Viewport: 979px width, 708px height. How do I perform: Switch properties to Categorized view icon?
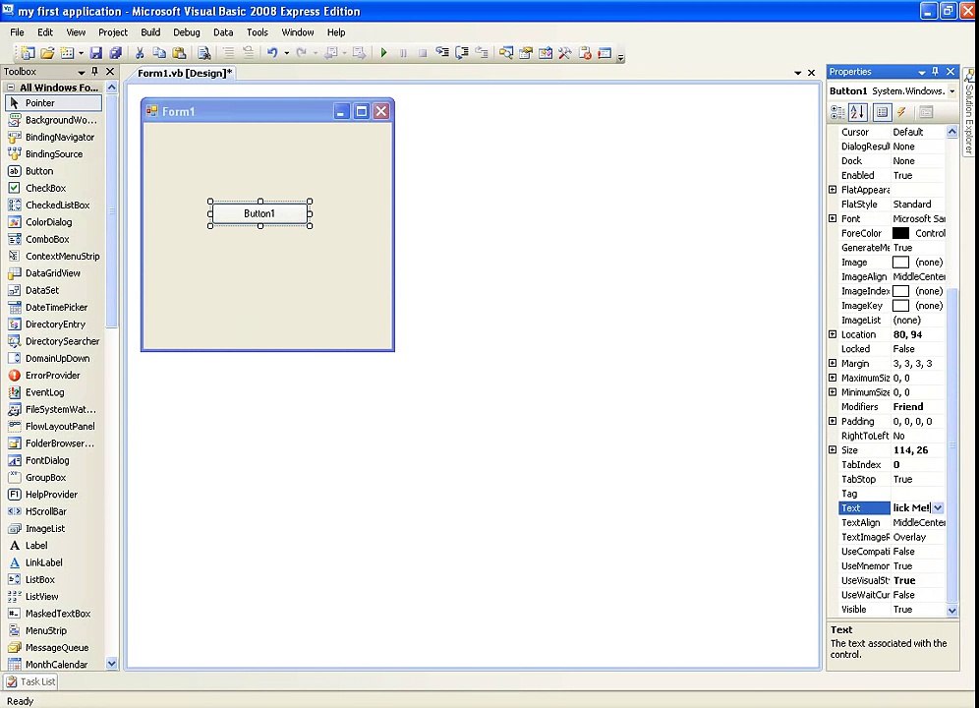(x=837, y=112)
